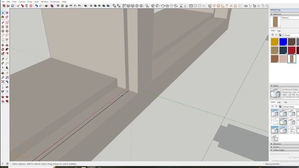Click the Zoom Extents tool
Viewport: 299px width, 168px height.
coord(3,82)
